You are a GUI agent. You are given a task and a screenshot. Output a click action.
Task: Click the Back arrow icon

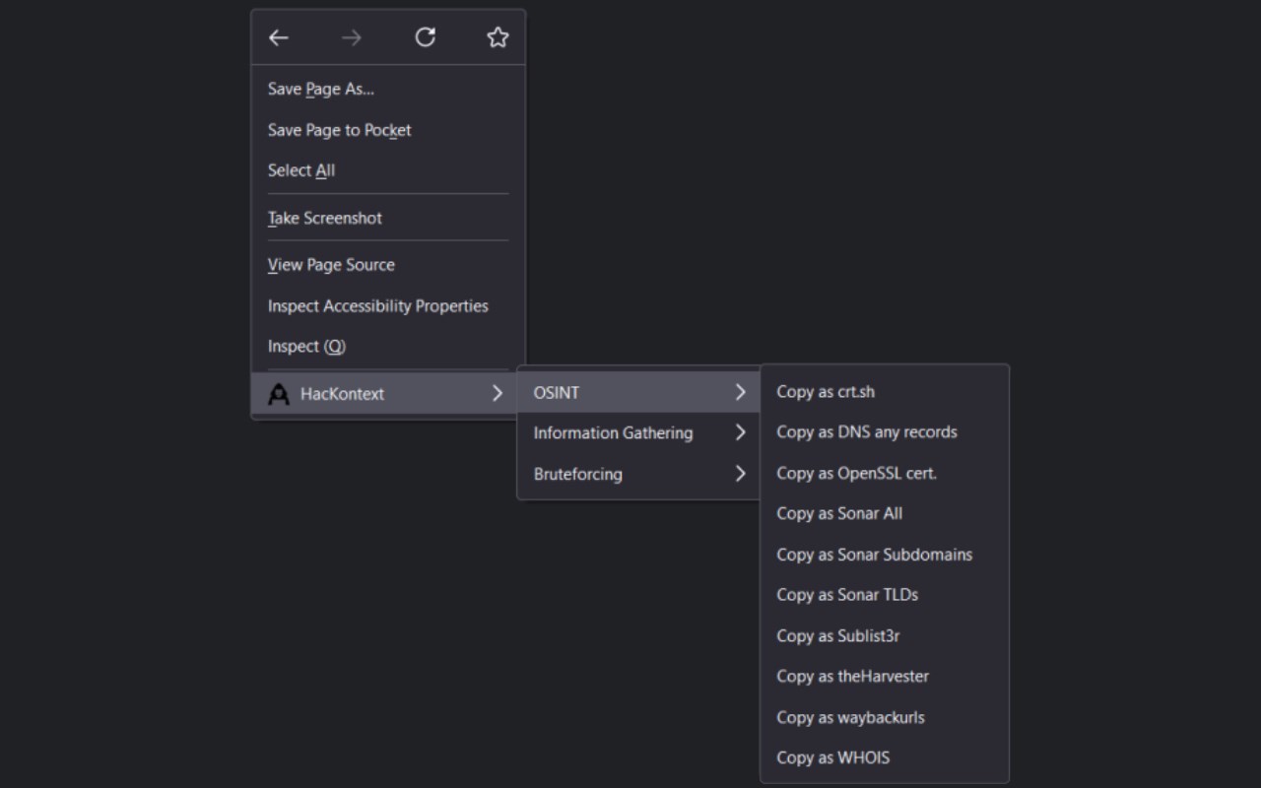coord(279,37)
